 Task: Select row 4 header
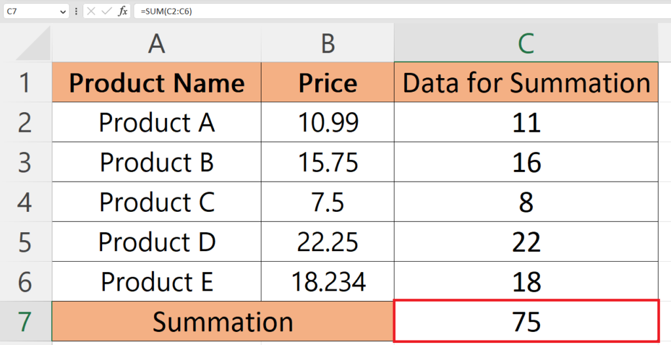26,202
